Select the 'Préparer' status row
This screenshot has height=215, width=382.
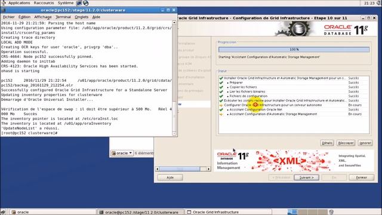coord(294,82)
